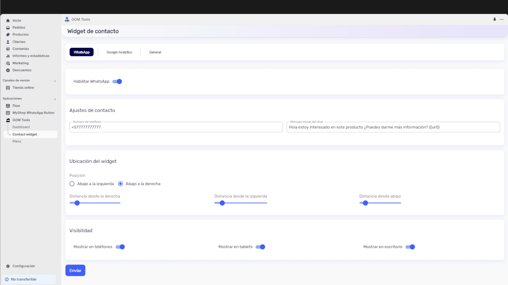This screenshot has width=508, height=285.
Task: Switch to the General tab
Action: 155,52
